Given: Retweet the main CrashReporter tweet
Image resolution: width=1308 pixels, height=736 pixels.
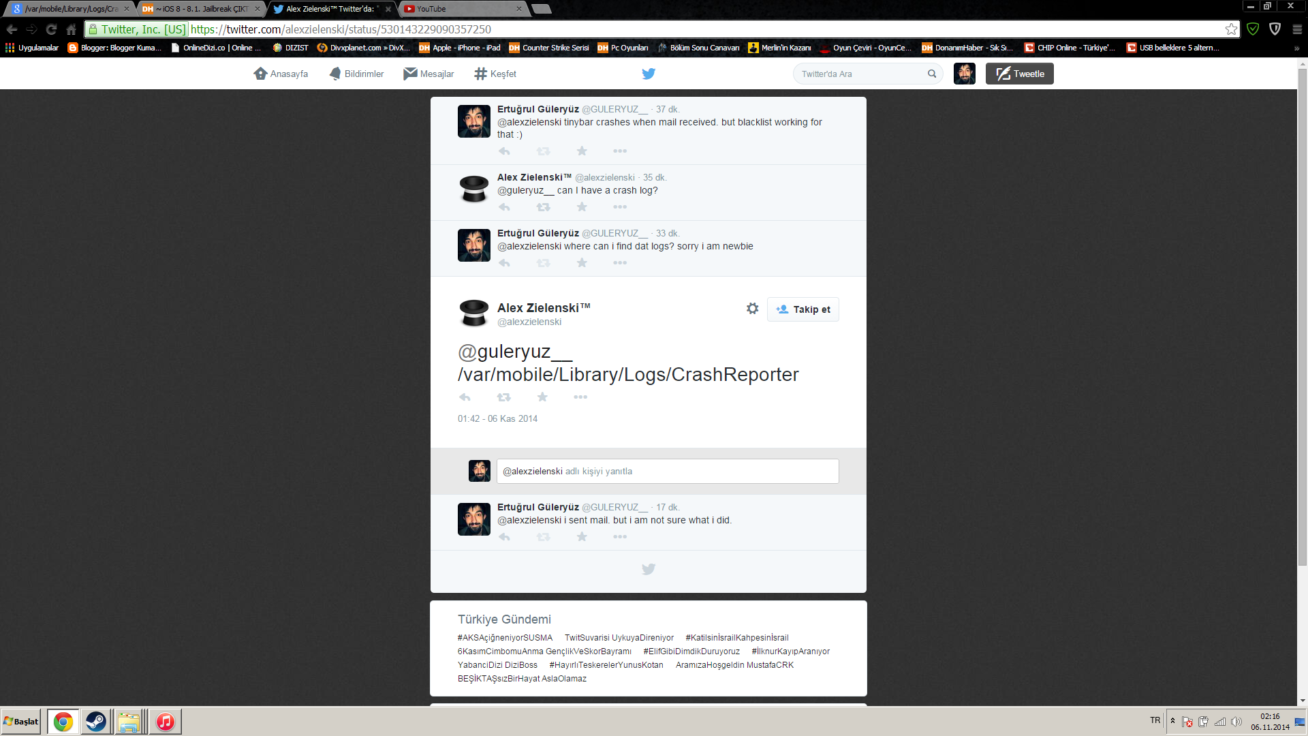Looking at the screenshot, I should pos(503,397).
